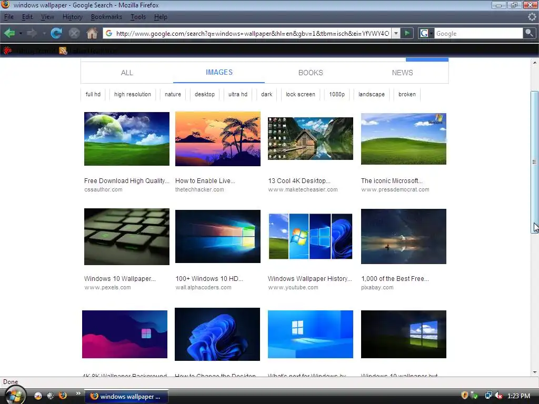The image size is (539, 404).
Task: Filter by 'high resolution' chip
Action: tap(132, 94)
